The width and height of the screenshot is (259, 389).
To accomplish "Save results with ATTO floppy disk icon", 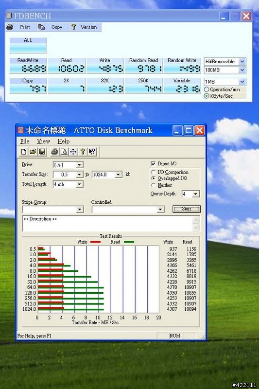I will click(x=42, y=152).
